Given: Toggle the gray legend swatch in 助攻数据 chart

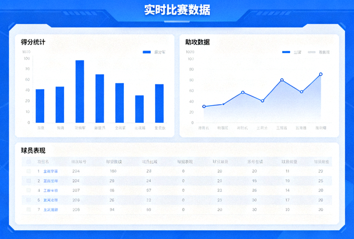Looking at the screenshot, I should (311, 52).
